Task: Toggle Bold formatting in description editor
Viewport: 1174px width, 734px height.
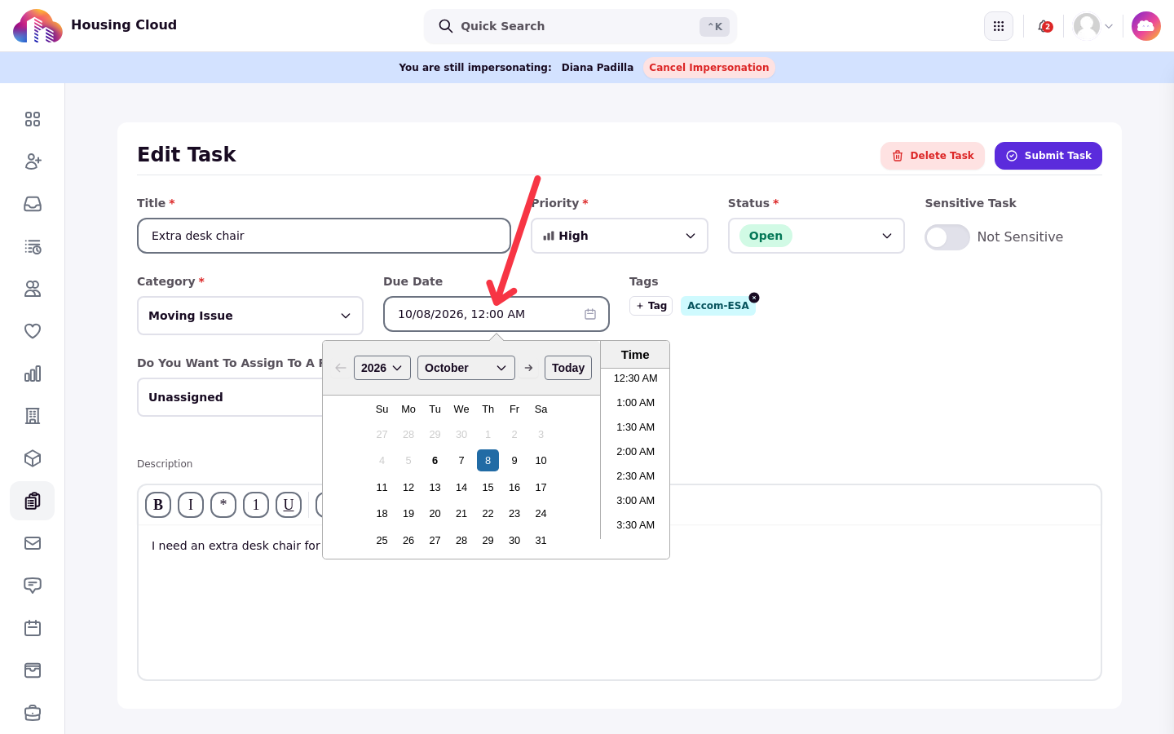Action: (x=158, y=505)
